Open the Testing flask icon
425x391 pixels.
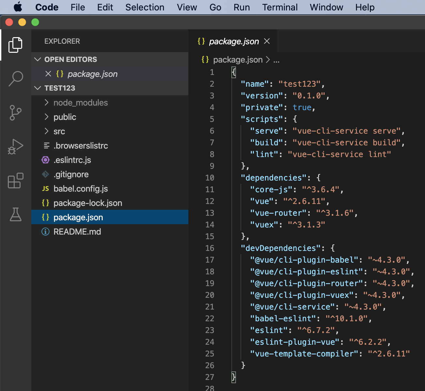click(x=15, y=214)
